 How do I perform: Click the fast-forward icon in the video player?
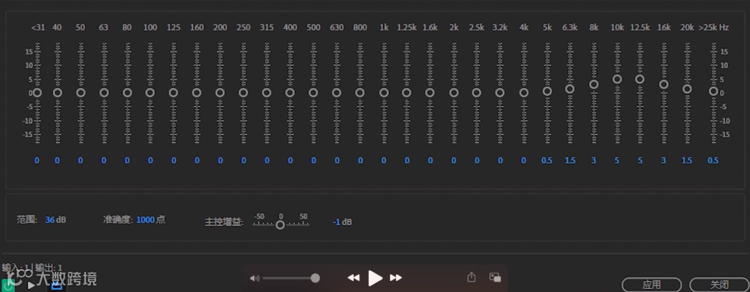[x=396, y=277]
